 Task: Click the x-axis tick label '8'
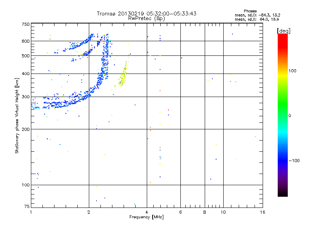coord(205,212)
